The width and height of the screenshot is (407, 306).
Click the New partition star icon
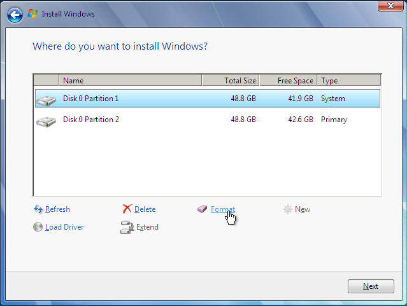288,209
